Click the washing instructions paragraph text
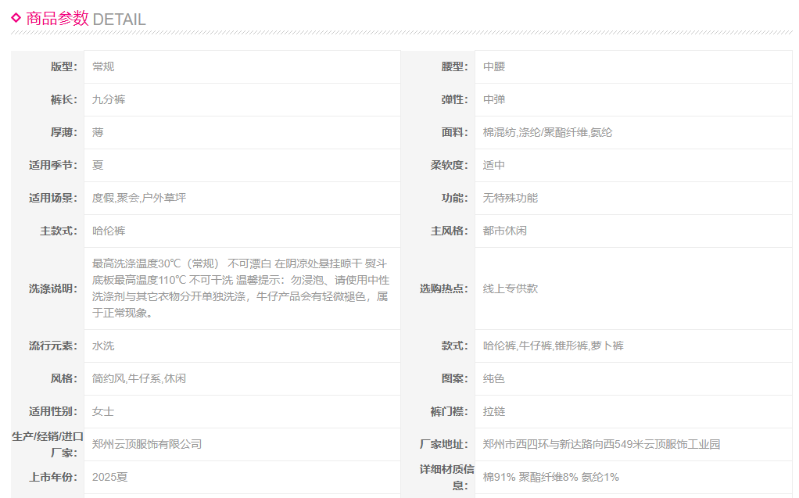This screenshot has height=498, width=799. pos(240,288)
